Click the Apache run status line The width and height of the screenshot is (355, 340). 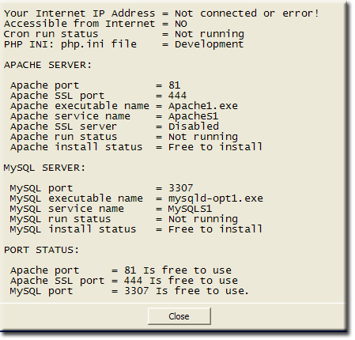tap(124, 137)
